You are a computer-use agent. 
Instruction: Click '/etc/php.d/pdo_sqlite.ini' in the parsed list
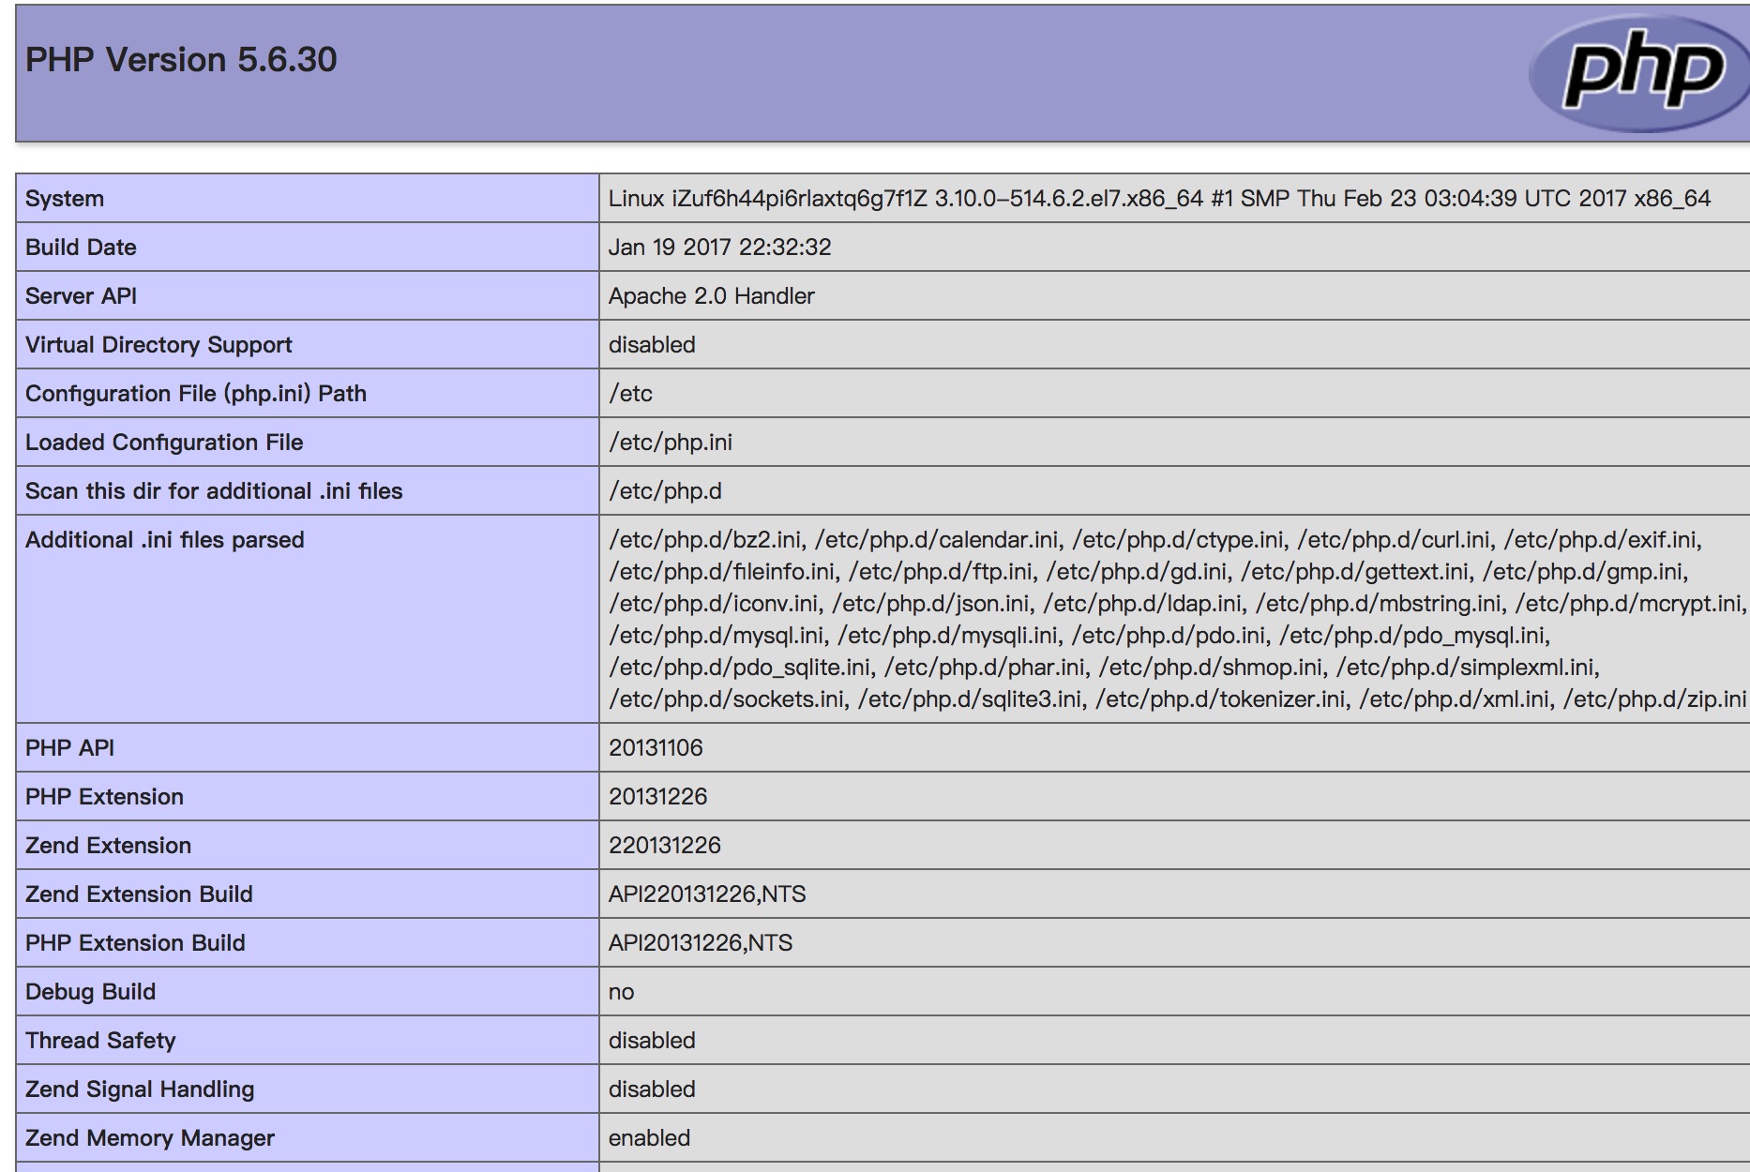tap(740, 668)
